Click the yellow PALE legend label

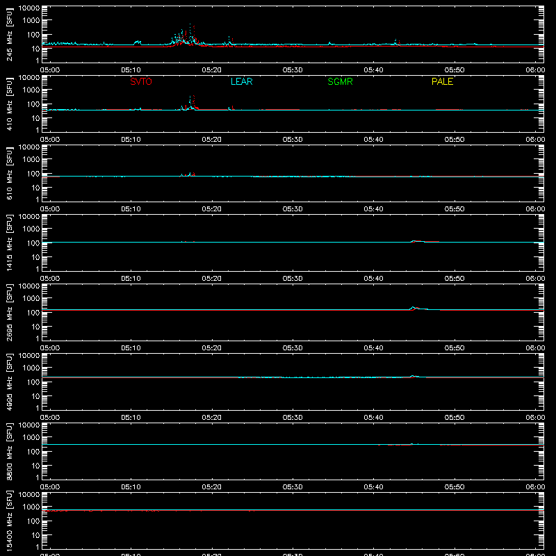coord(442,81)
